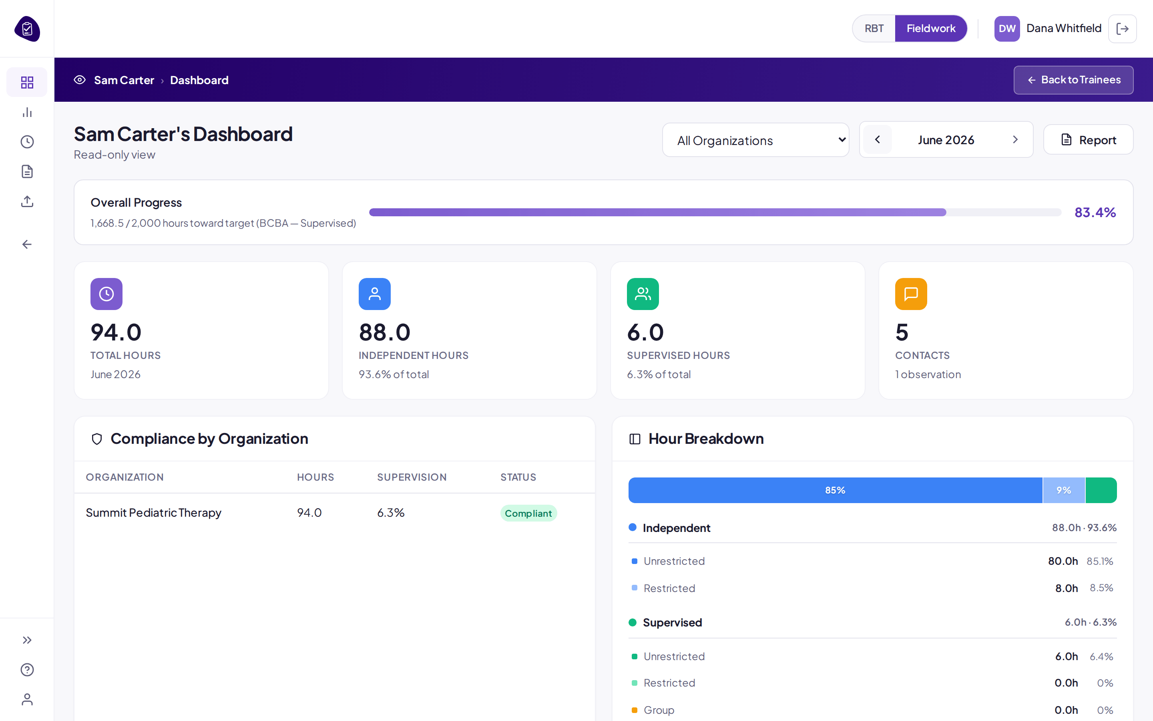1153x721 pixels.
Task: Click Restricted 8.0h row
Action: [872, 588]
